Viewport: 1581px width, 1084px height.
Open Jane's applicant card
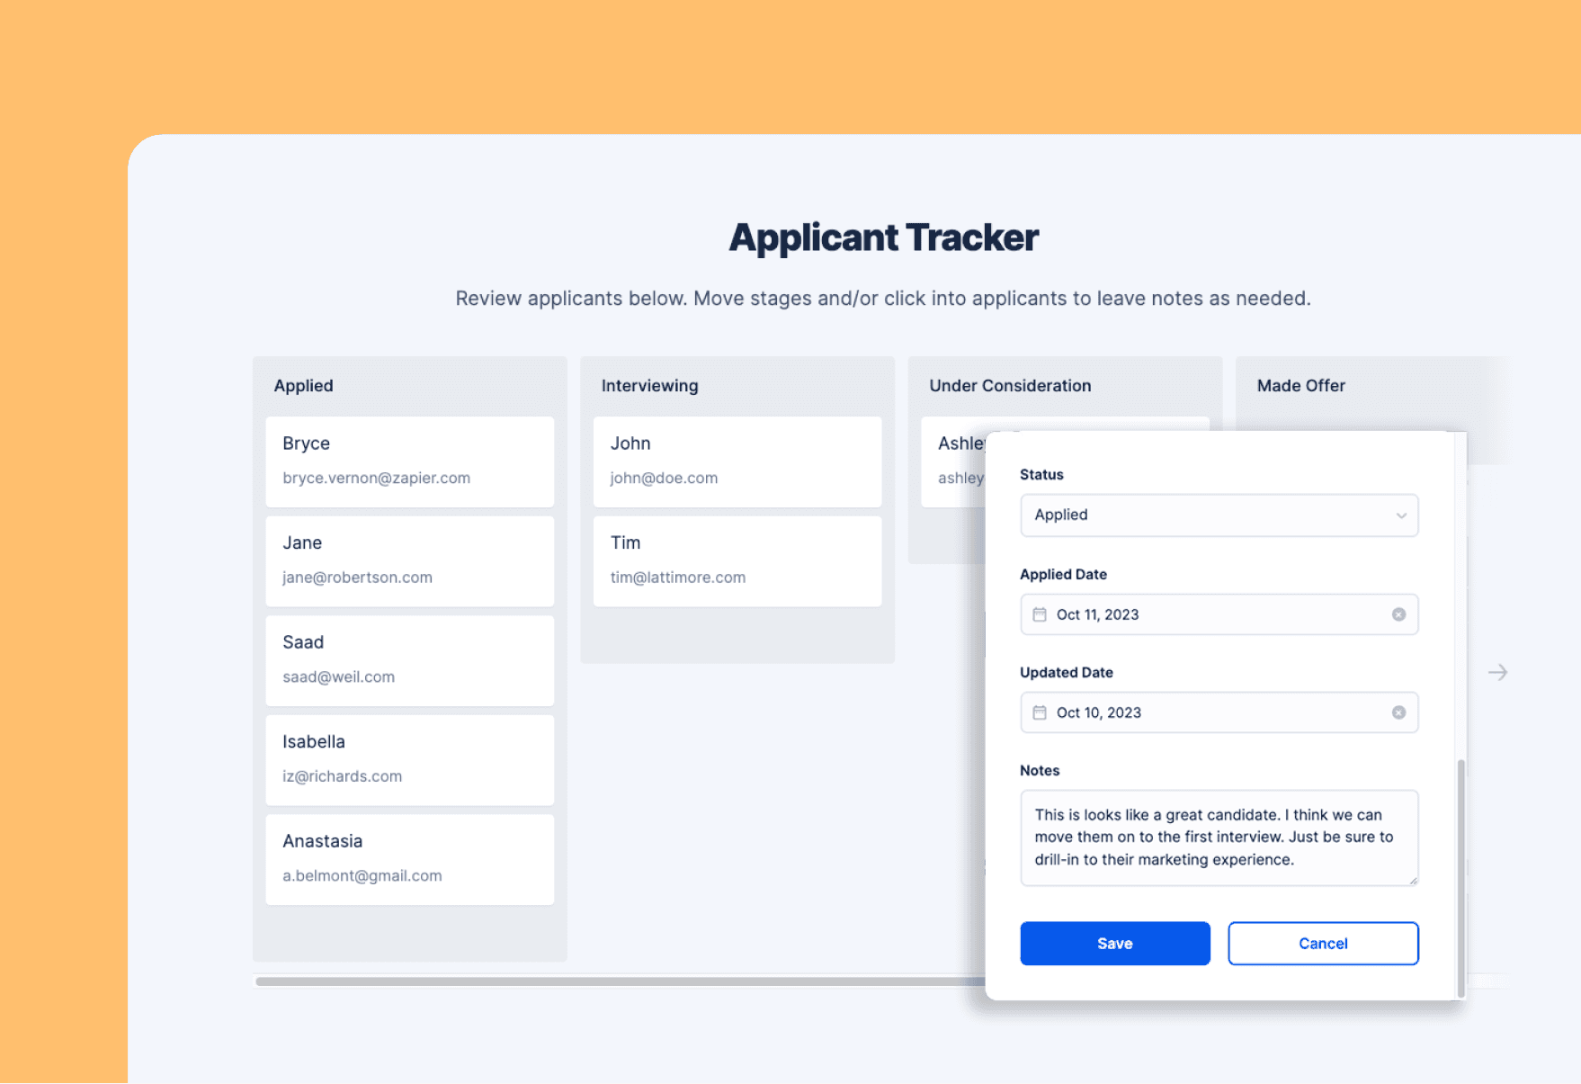click(409, 560)
